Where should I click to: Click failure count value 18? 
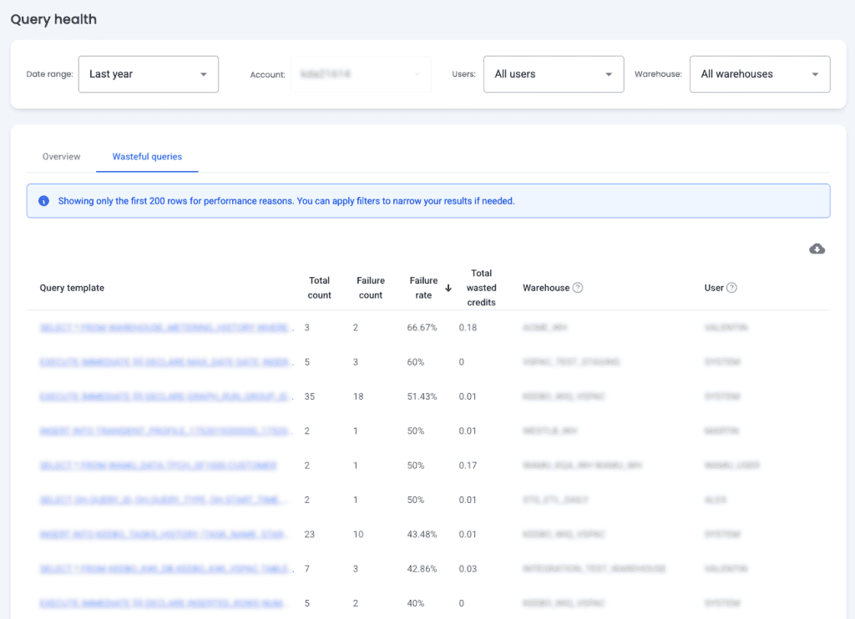point(357,396)
